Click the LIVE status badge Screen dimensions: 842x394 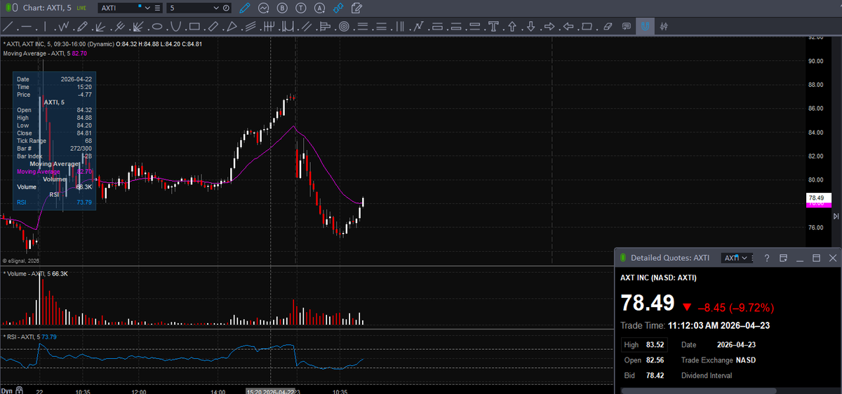click(81, 8)
